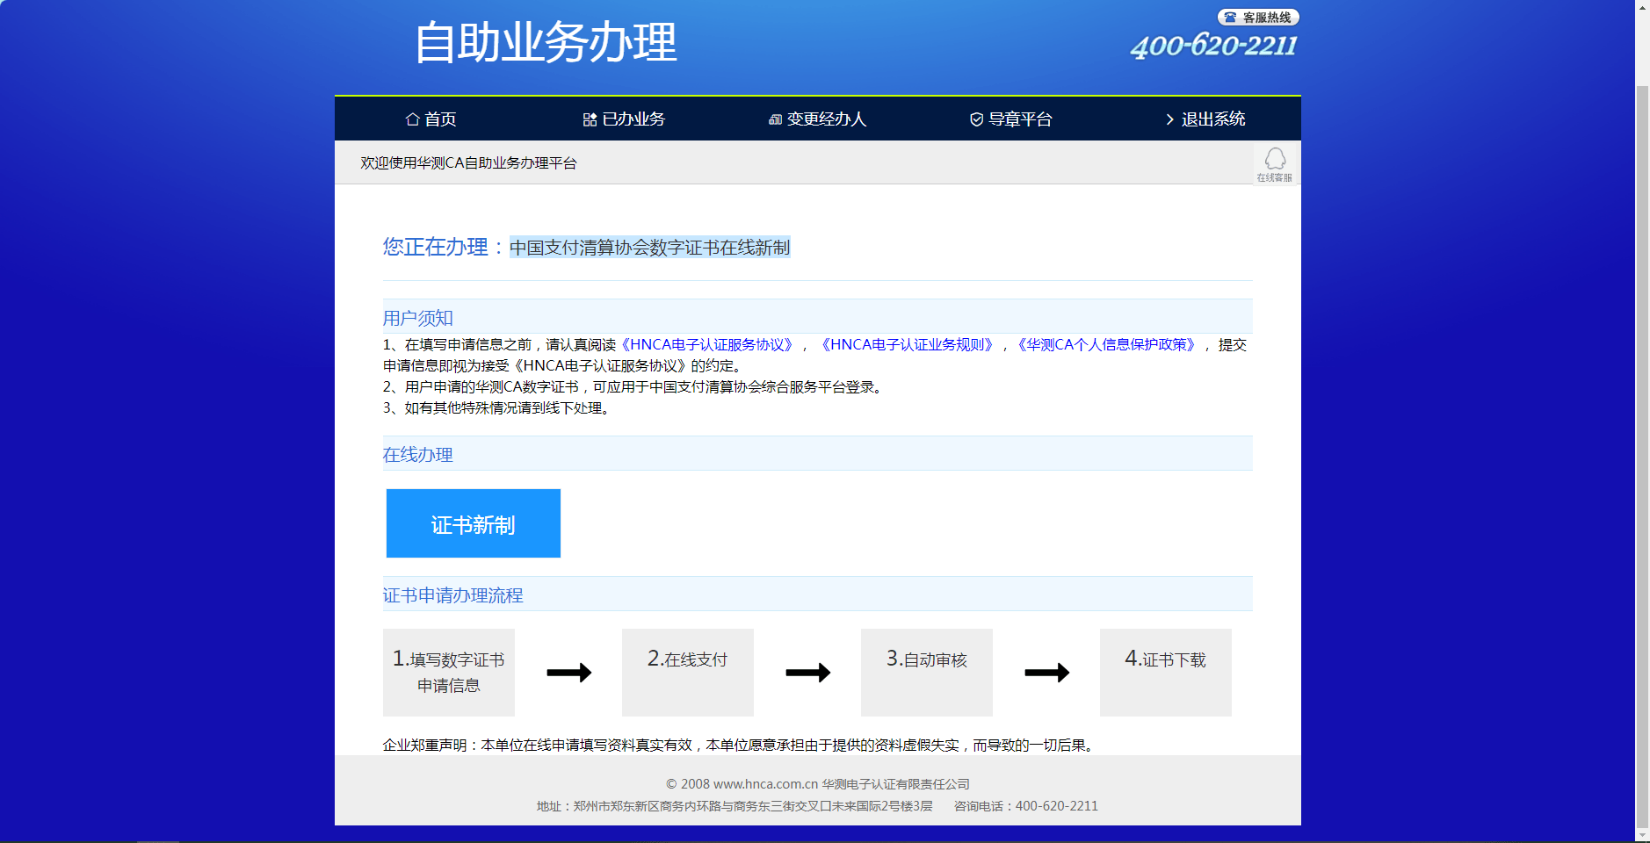Click the highlighted 中国支付清算协会数字证书在线新制 text
Viewport: 1650px width, 843px height.
pos(650,248)
